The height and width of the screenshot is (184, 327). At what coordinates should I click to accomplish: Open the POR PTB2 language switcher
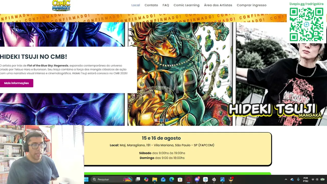click(306, 179)
